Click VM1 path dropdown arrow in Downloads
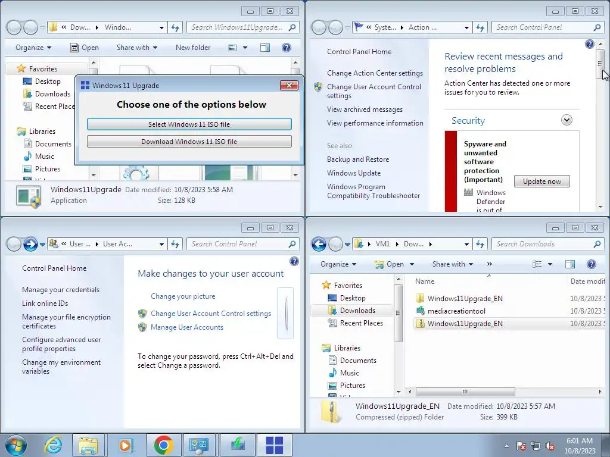Viewport: 610px width, 457px height. (x=397, y=244)
